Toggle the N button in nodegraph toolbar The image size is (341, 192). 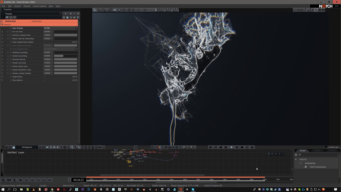[x=54, y=147]
